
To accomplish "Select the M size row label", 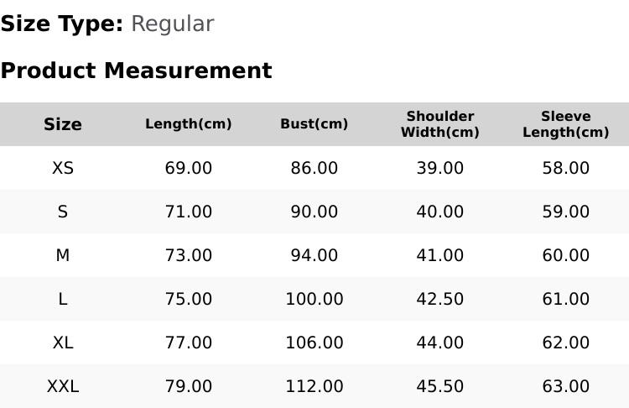I will point(63,255).
